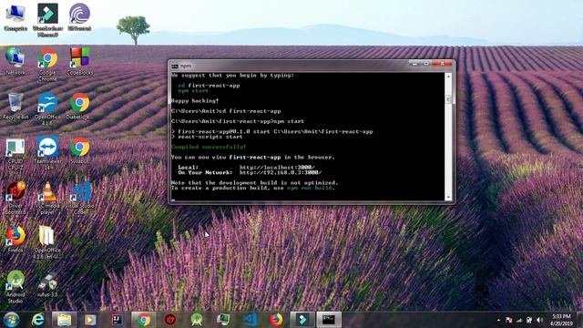Launch the Driver Booster 6 shortcut

[15, 198]
